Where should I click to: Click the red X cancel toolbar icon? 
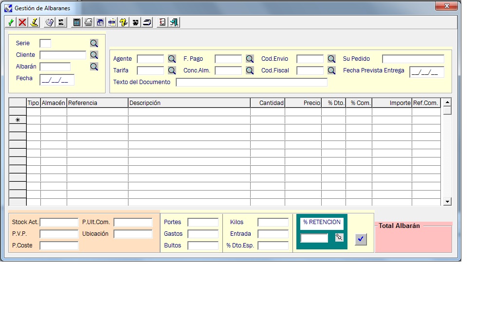pos(22,22)
